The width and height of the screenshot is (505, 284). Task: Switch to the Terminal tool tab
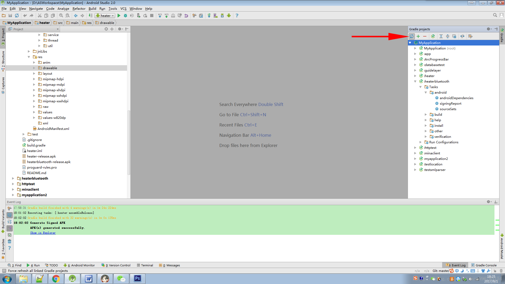click(145, 265)
